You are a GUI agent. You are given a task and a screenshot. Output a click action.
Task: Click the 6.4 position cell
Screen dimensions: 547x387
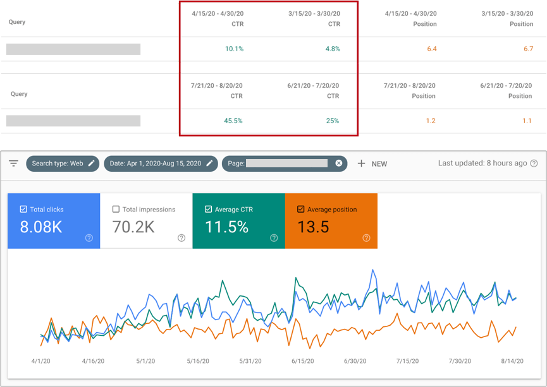pos(432,49)
